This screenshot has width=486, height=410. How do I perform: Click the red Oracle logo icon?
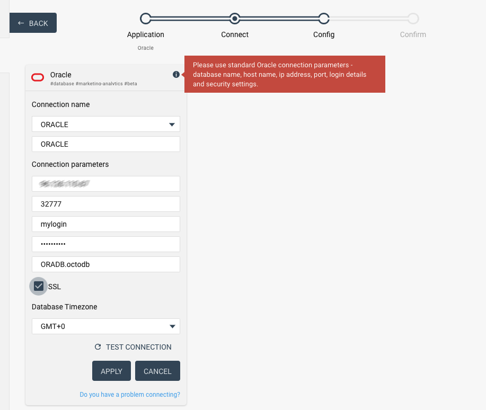click(38, 77)
